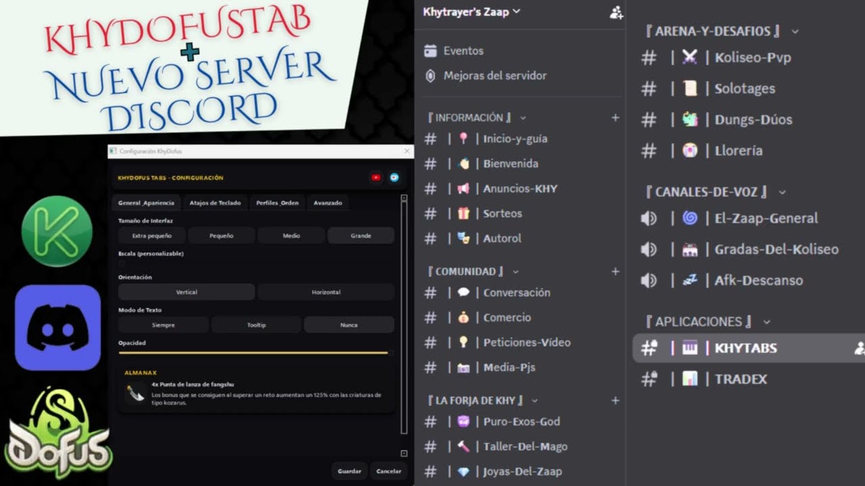Click the invite icon on KHYTABS channel
The image size is (865, 486).
[x=859, y=348]
